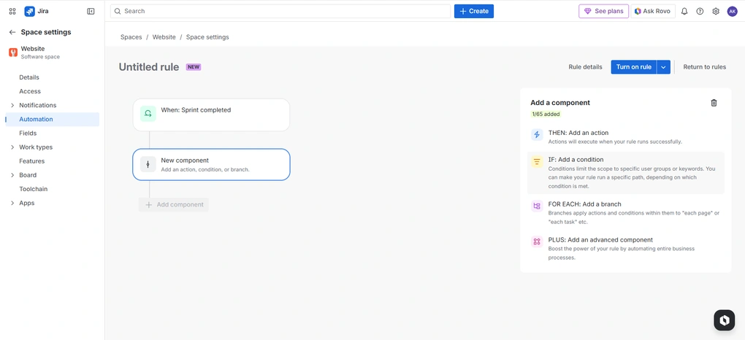745x340 pixels.
Task: Select PLUS: Add an advanced component
Action: 626,248
